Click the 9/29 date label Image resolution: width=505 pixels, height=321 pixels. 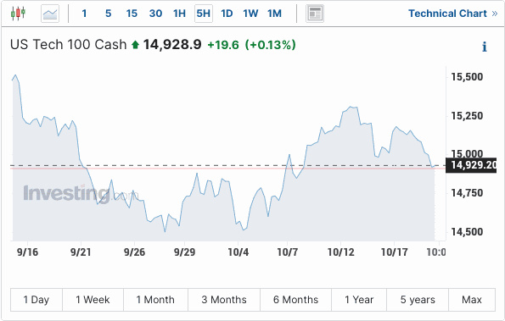pyautogui.click(x=184, y=252)
